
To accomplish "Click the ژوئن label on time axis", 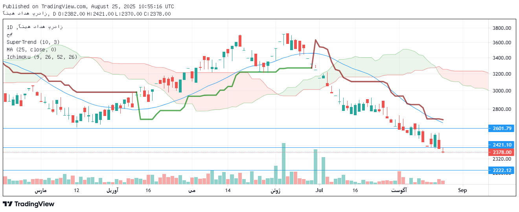I will pos(276,190).
